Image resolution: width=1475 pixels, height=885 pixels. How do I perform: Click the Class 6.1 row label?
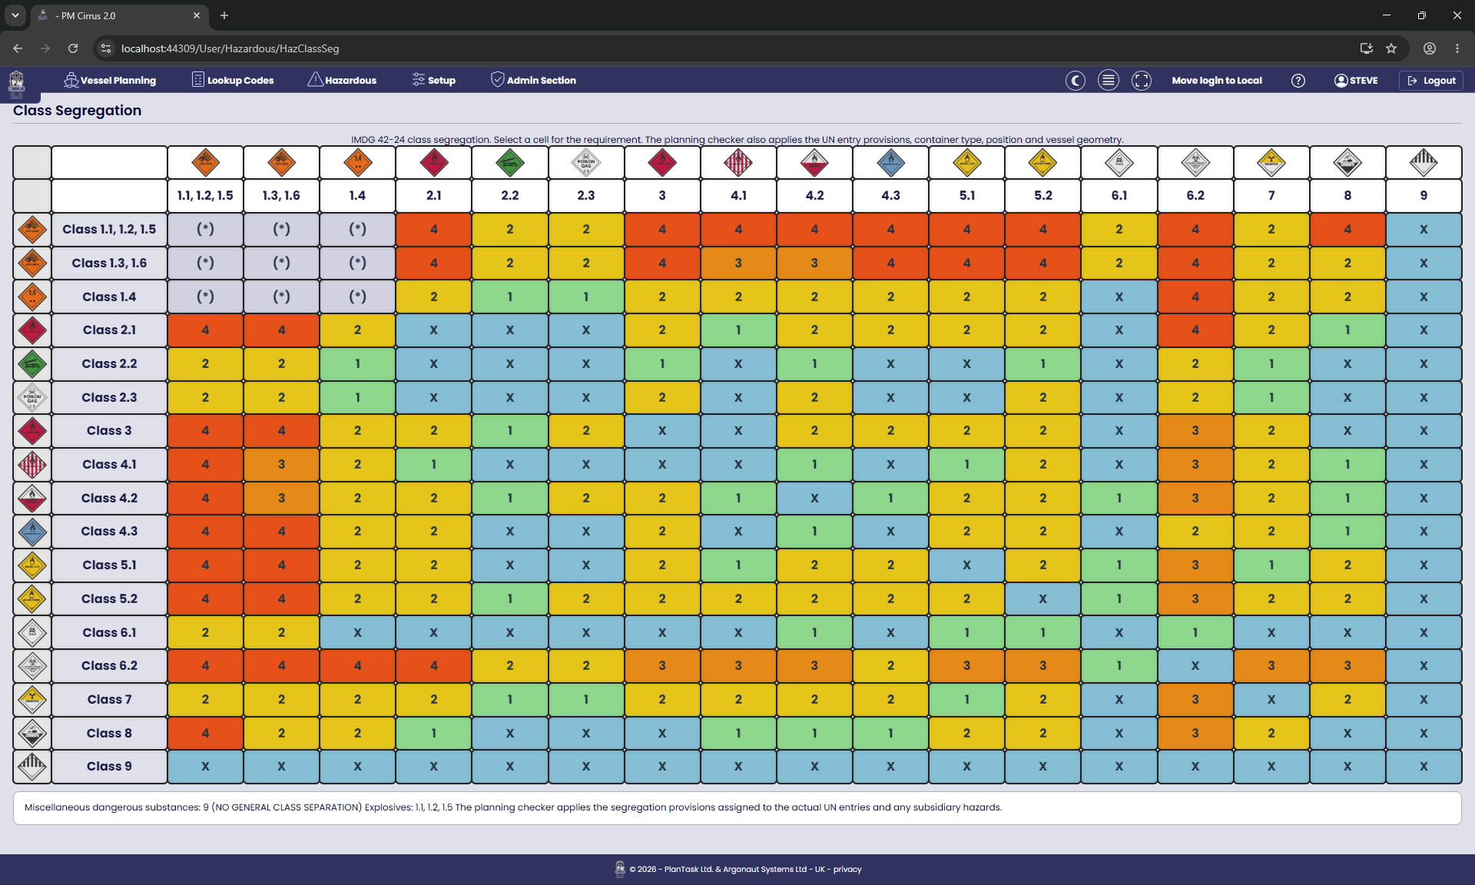tap(110, 632)
